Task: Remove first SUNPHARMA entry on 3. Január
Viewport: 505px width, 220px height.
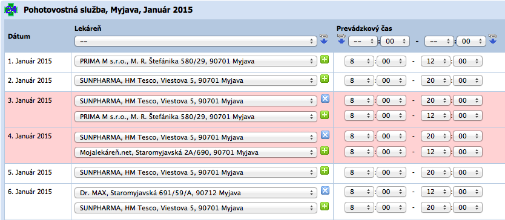Action: (x=325, y=99)
